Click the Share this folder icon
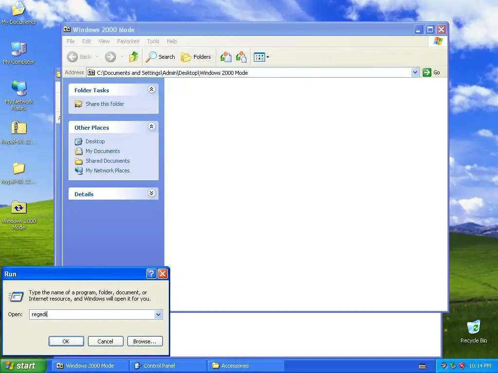The image size is (498, 373). tap(78, 104)
